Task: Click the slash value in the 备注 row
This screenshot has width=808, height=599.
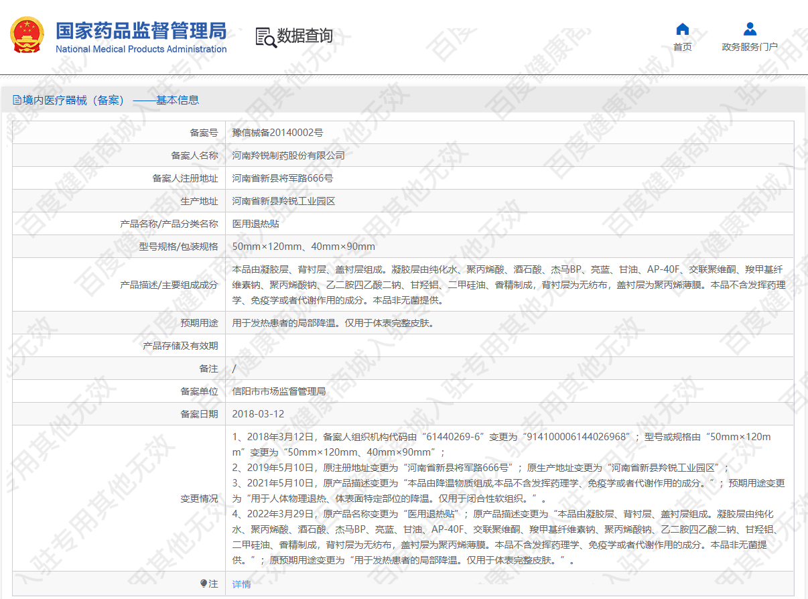Action: pos(234,369)
